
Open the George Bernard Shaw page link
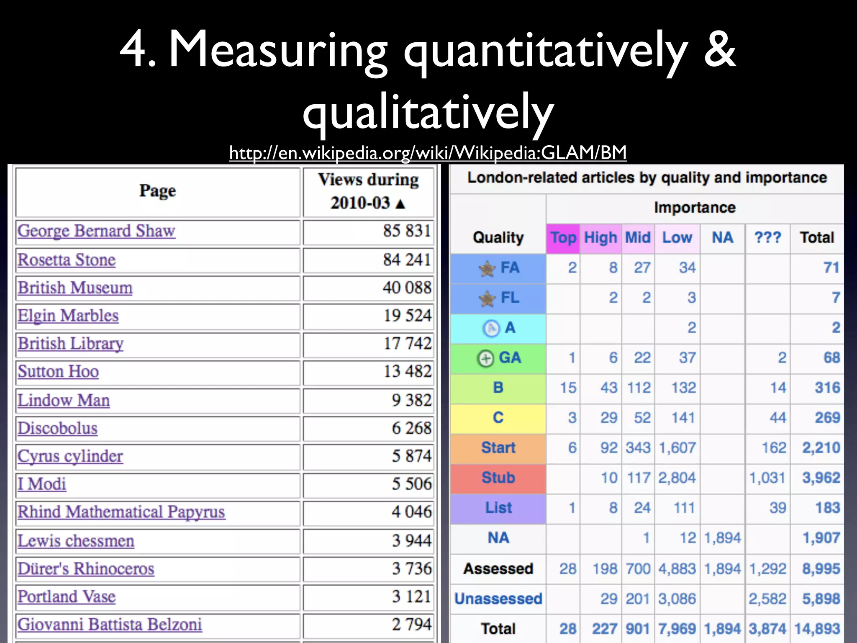pos(96,231)
